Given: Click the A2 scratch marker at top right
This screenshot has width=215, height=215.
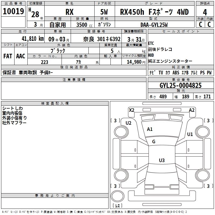Looking at the screenshot, I should pyautogui.click(x=192, y=110).
